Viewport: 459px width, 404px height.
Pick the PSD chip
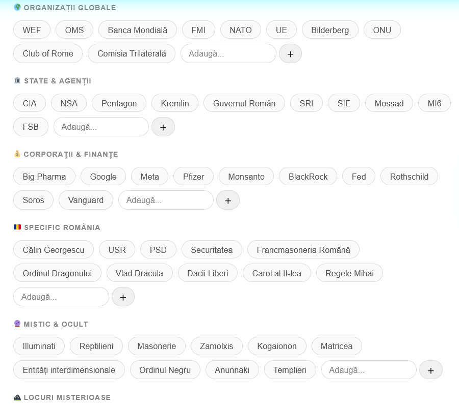point(158,250)
